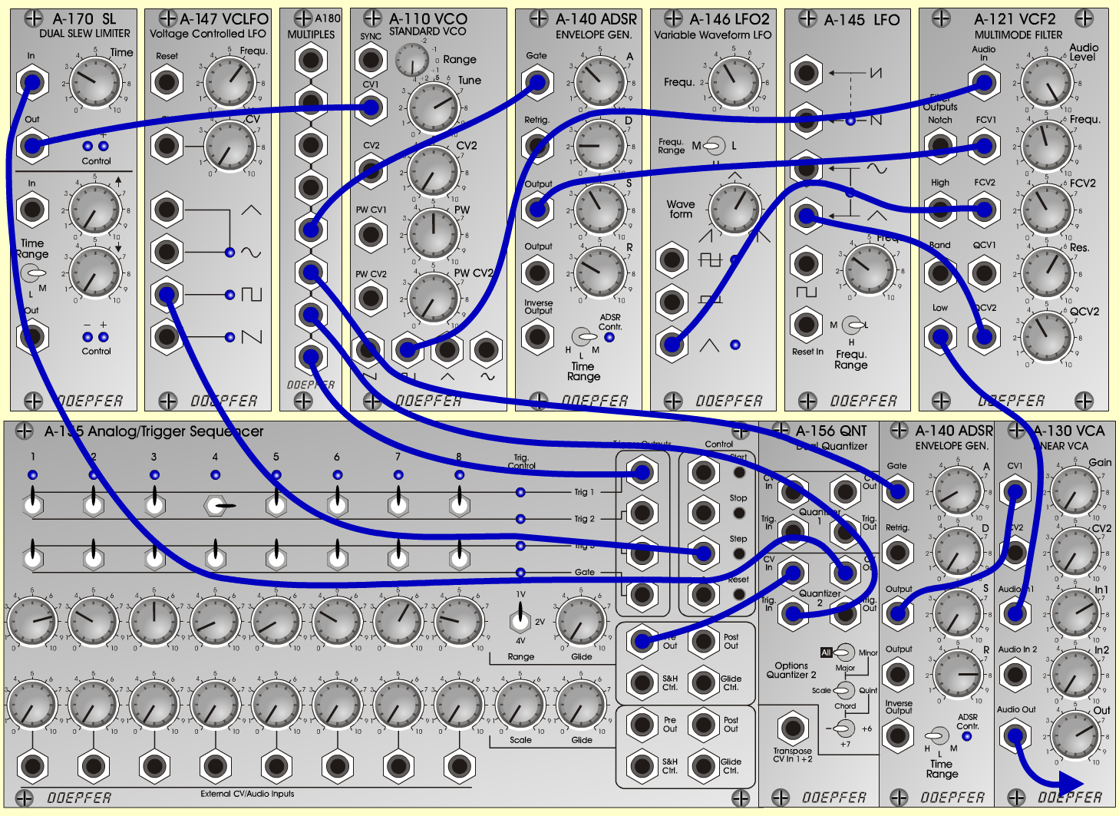Click the Trig 2 output jack on the sequencer
Image resolution: width=1119 pixels, height=816 pixels.
(x=642, y=512)
